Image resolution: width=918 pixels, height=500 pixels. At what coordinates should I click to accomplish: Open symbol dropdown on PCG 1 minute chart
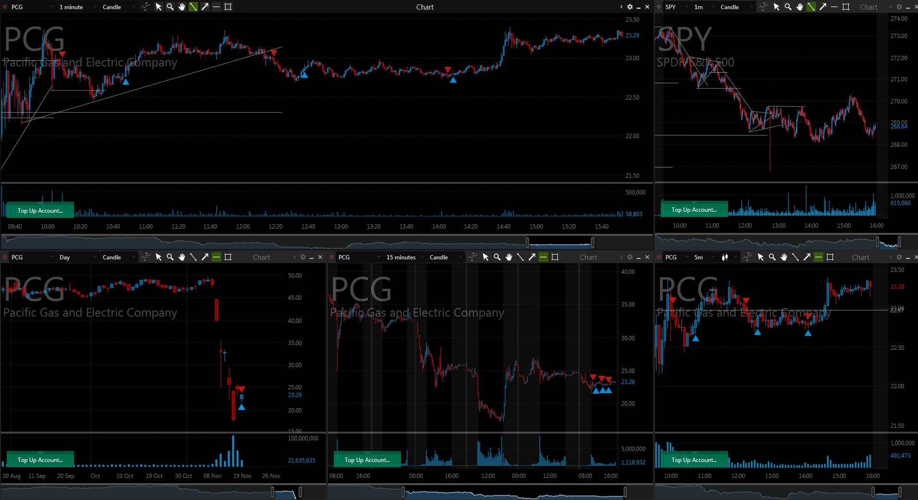click(31, 7)
